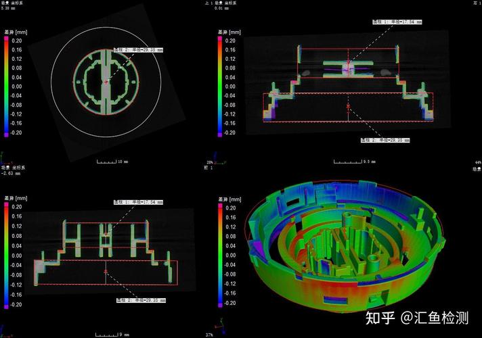Click the 5.38 mm slice position readout
Viewport: 482px width, 338px height.
[8, 8]
